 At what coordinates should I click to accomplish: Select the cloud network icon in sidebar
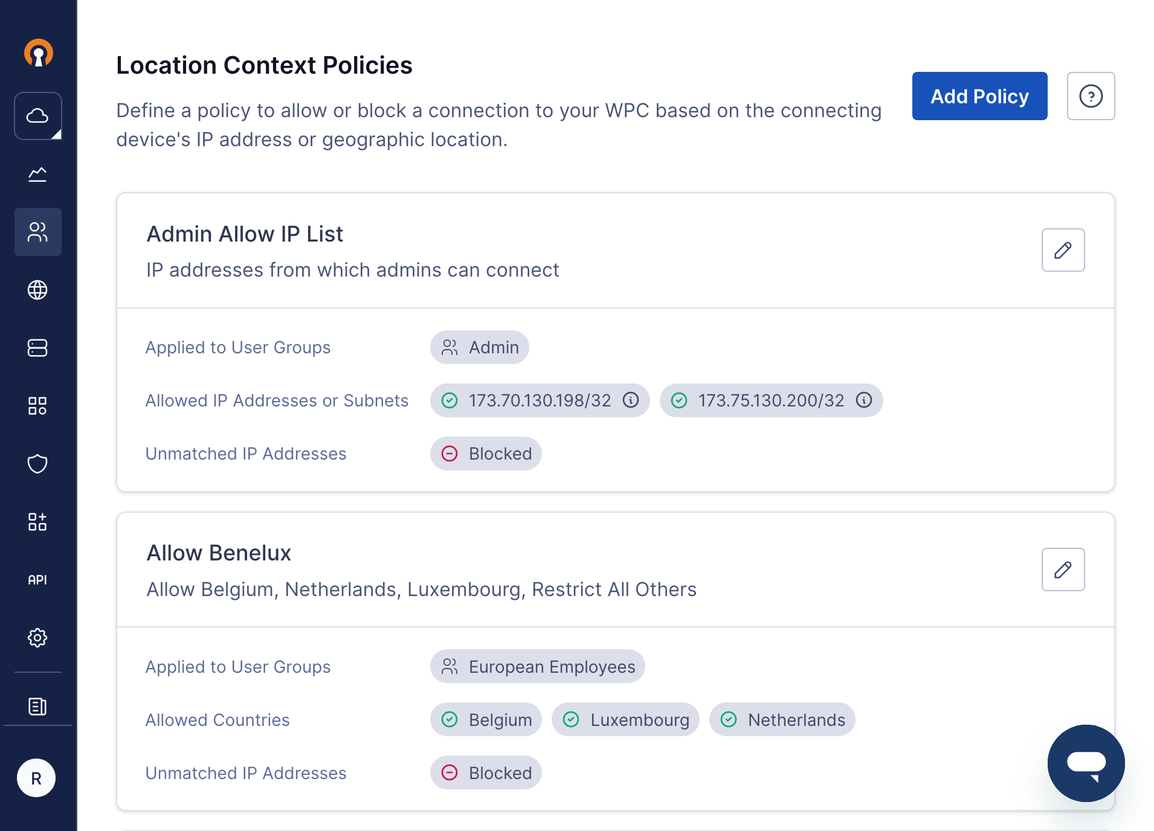click(x=37, y=116)
